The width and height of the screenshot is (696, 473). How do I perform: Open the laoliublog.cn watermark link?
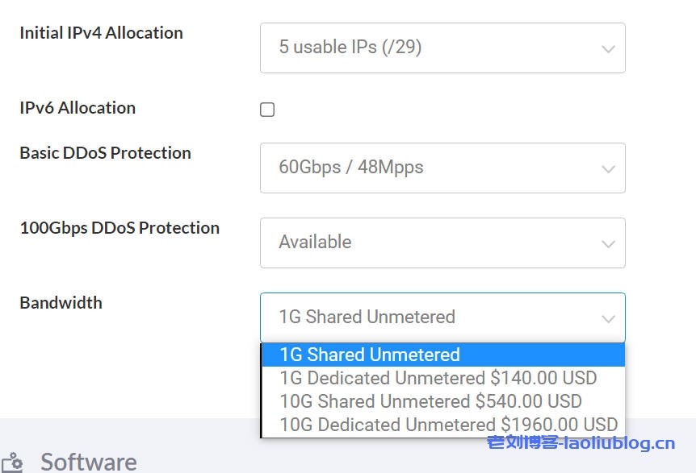coord(581,442)
